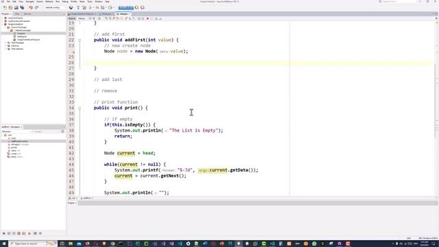Click the "// add last" comment
Screen dimensions: 439x247
tap(108, 80)
